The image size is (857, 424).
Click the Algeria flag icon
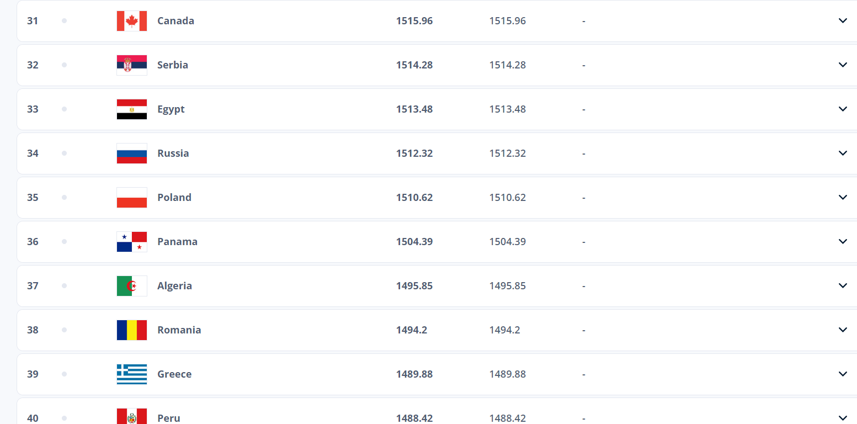pos(132,286)
